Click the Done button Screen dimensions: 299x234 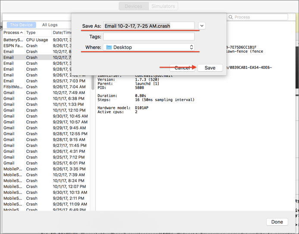[x=277, y=222]
